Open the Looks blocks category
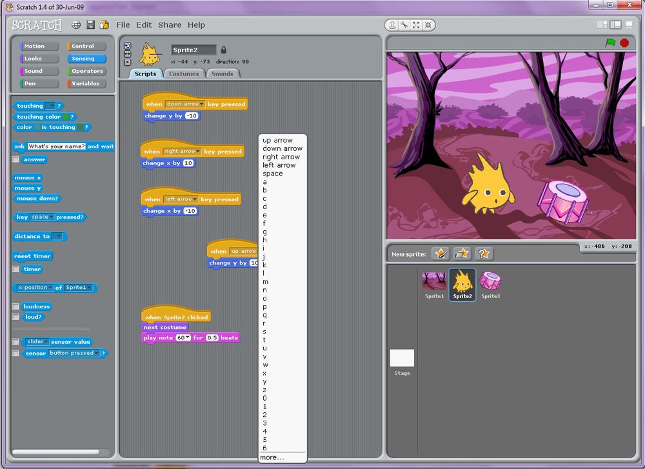The width and height of the screenshot is (645, 469). coord(39,59)
